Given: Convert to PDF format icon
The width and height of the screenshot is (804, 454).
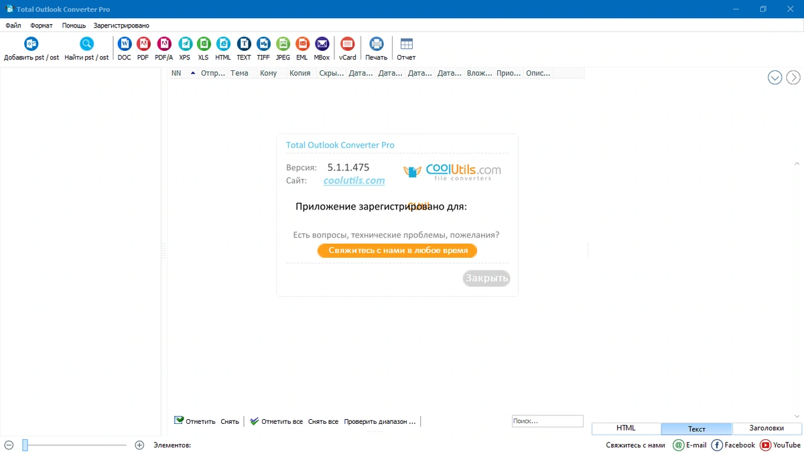Looking at the screenshot, I should click(143, 44).
